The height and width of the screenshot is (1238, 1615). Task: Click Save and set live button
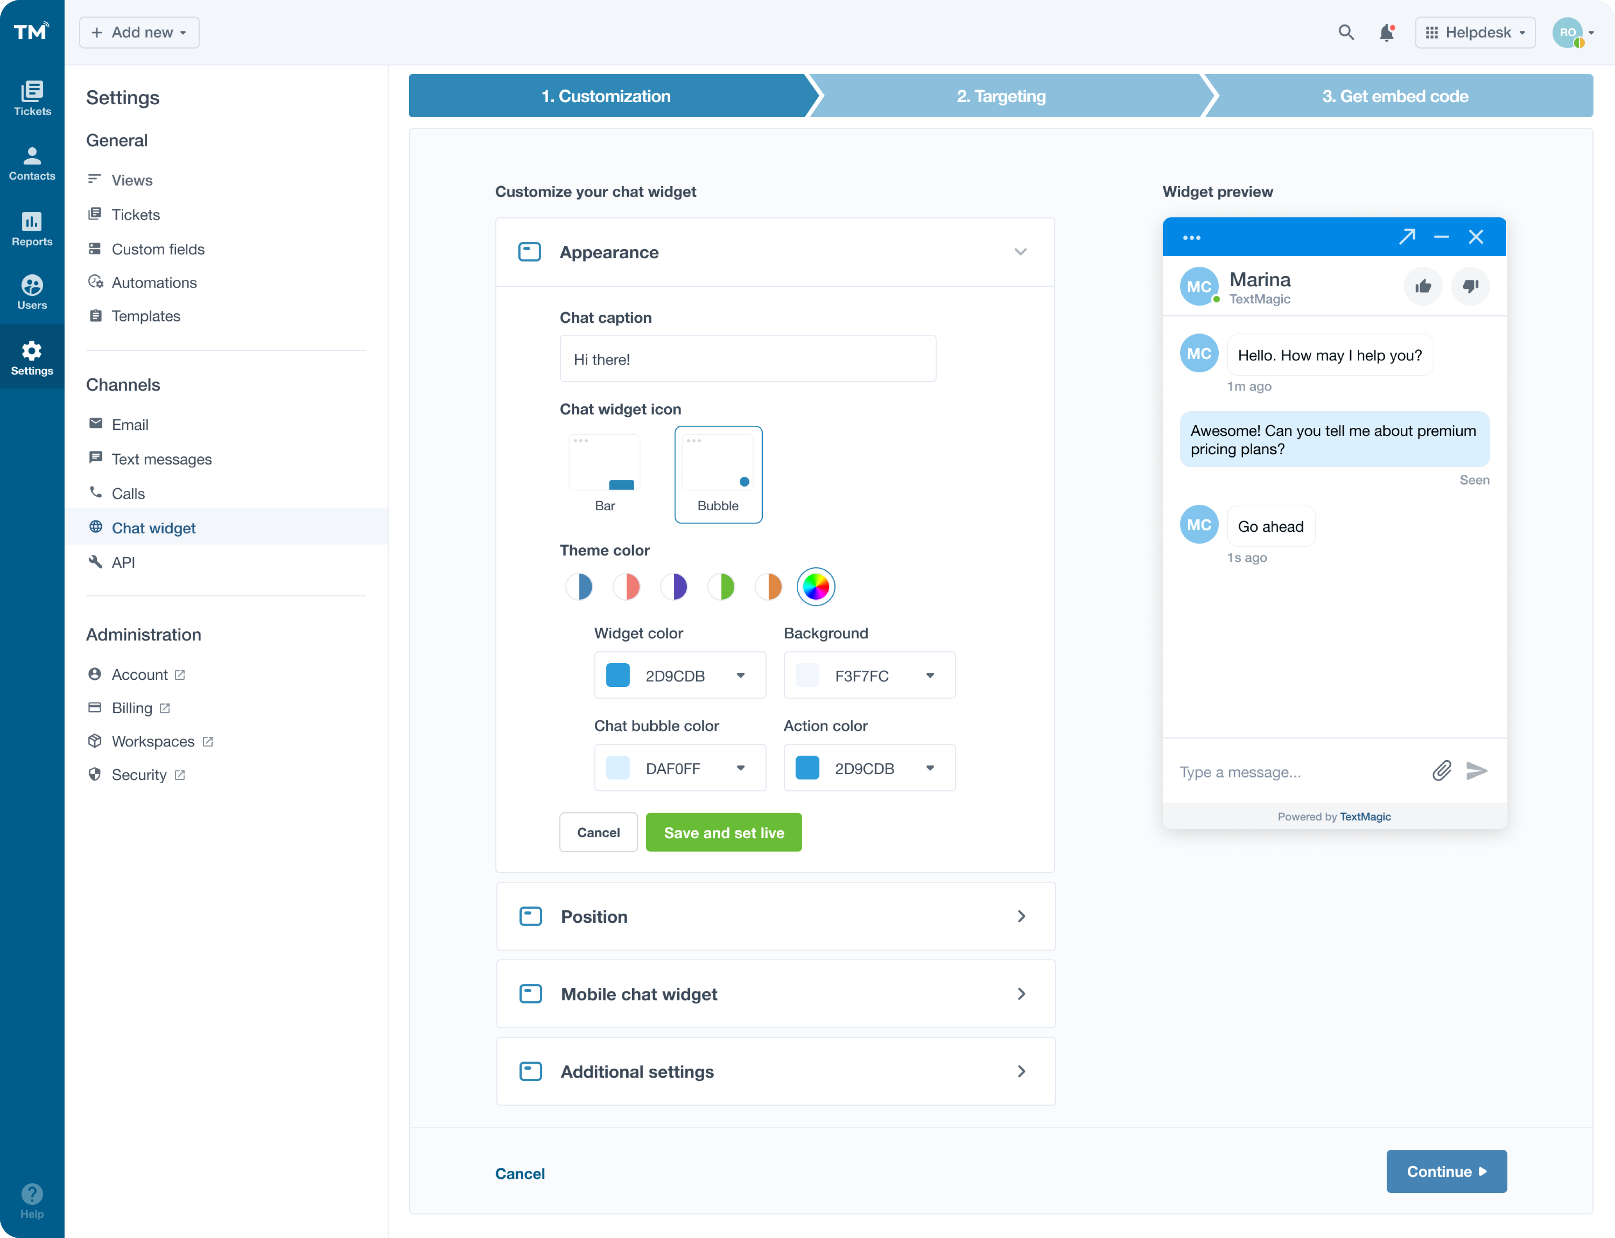coord(724,832)
